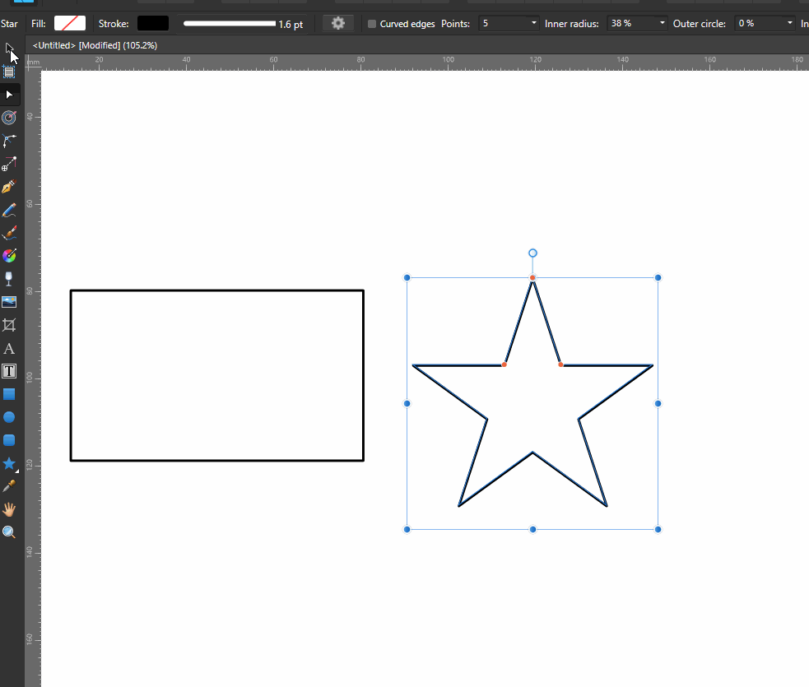This screenshot has width=809, height=687.
Task: Select the Zoom magnifier tool
Action: 9,532
